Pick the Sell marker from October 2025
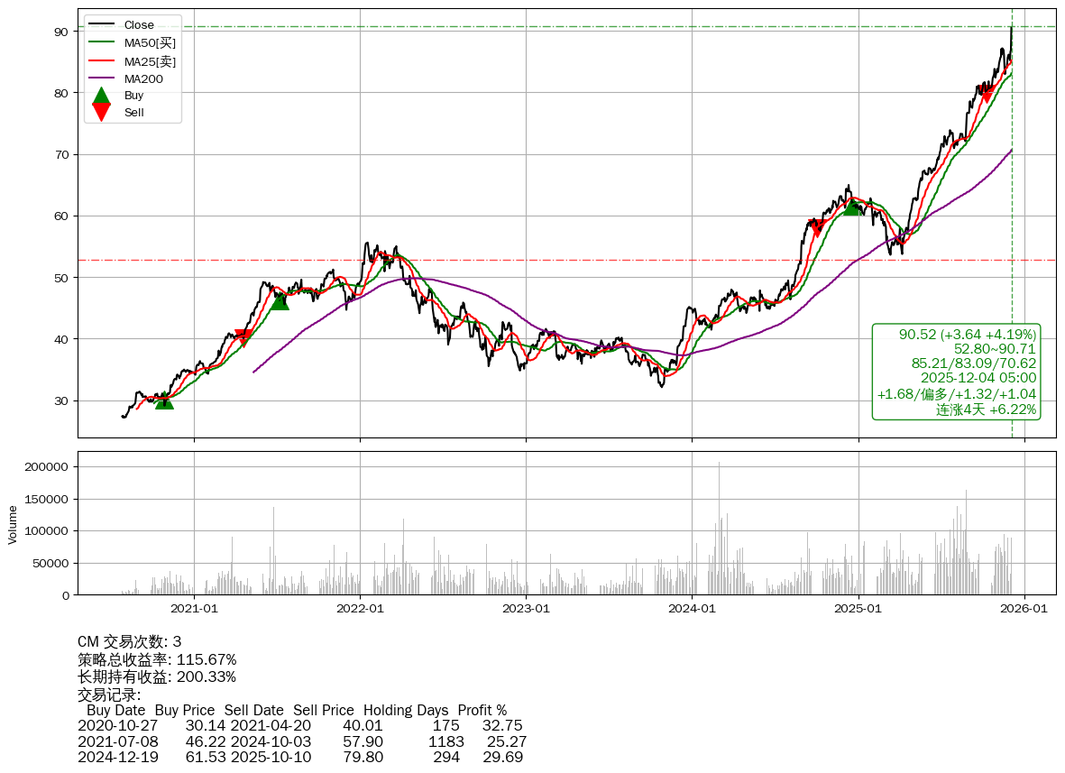This screenshot has width=1065, height=773. 986,94
